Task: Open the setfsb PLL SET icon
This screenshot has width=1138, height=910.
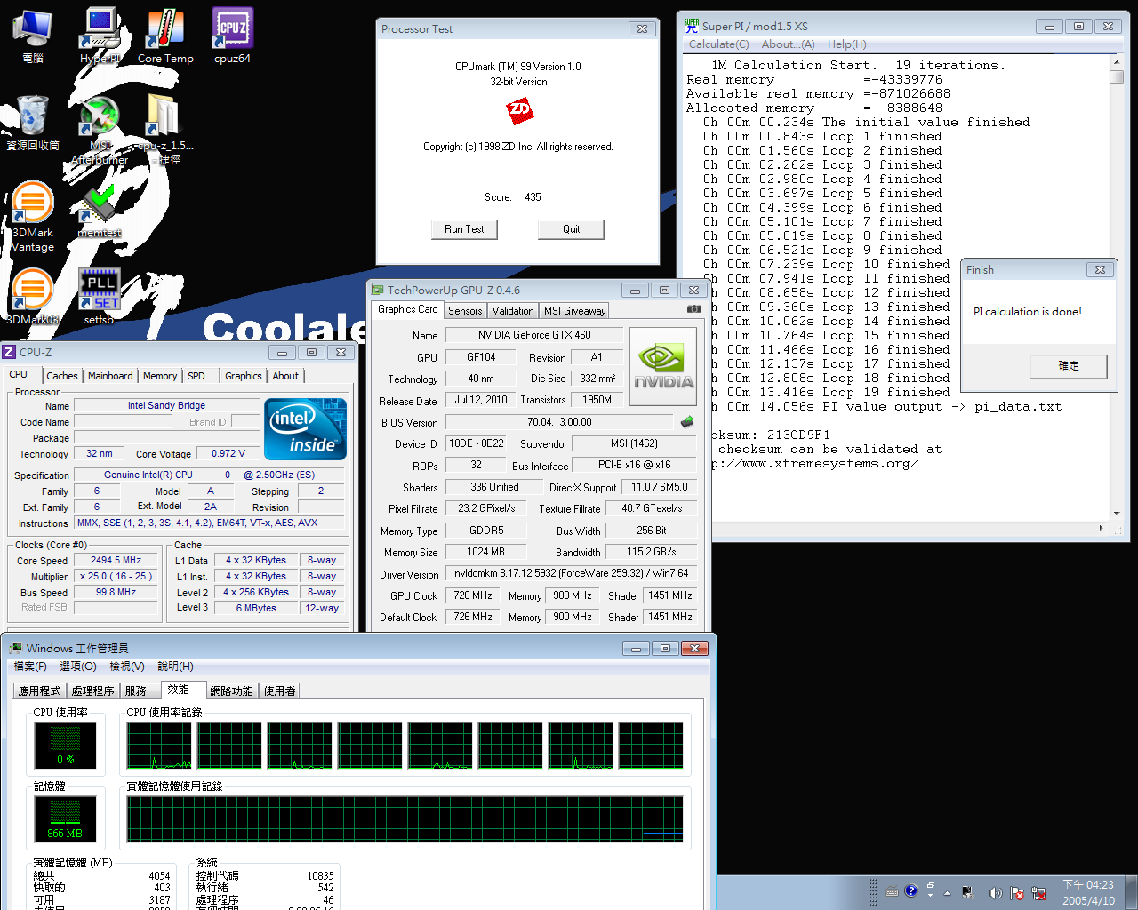Action: click(x=99, y=296)
